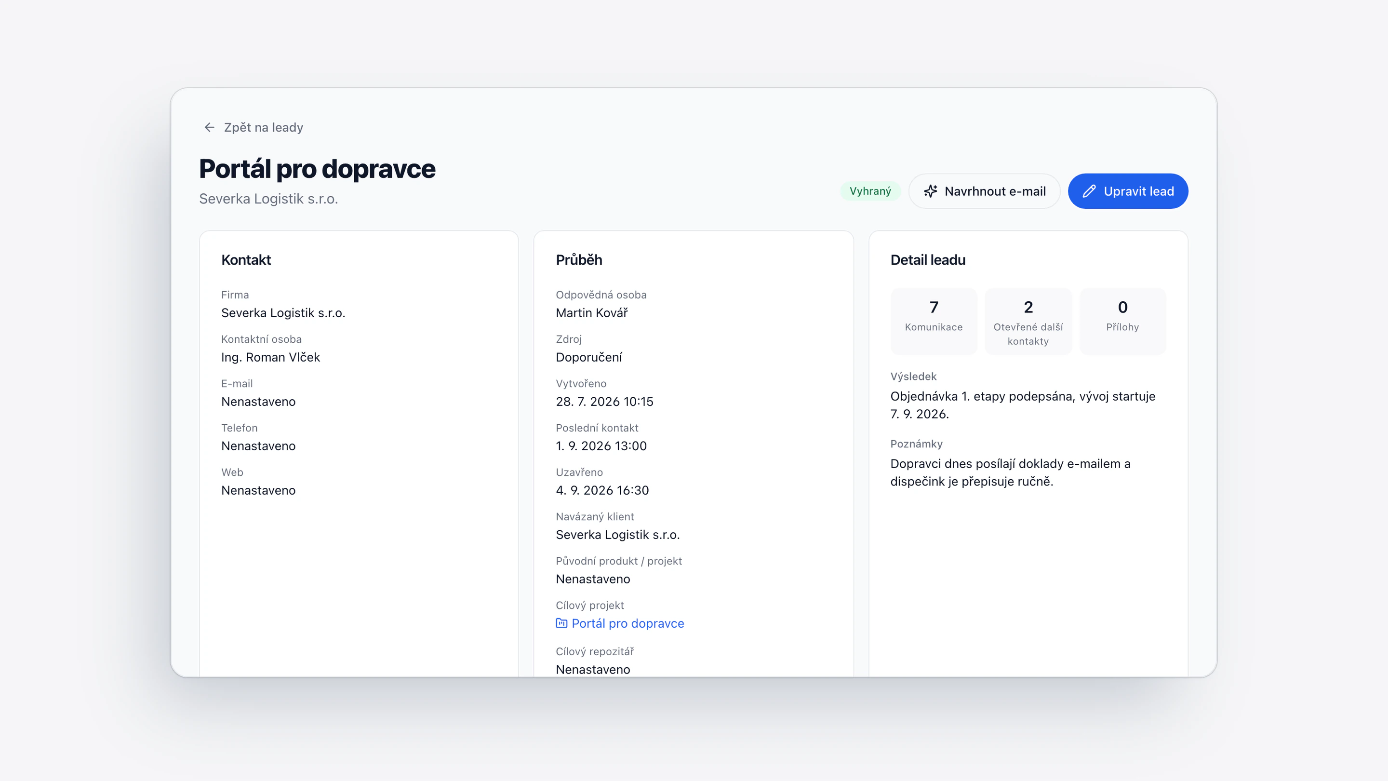Screen dimensions: 1388x781
Task: Open the 0 Přílohy stat card
Action: (x=1123, y=322)
